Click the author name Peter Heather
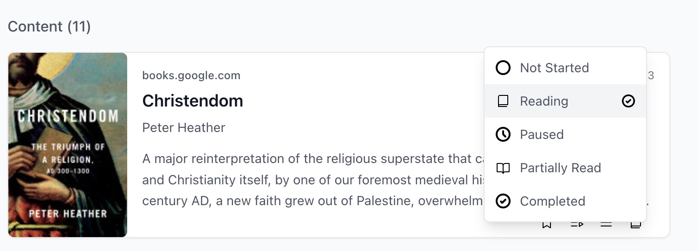 pos(184,127)
